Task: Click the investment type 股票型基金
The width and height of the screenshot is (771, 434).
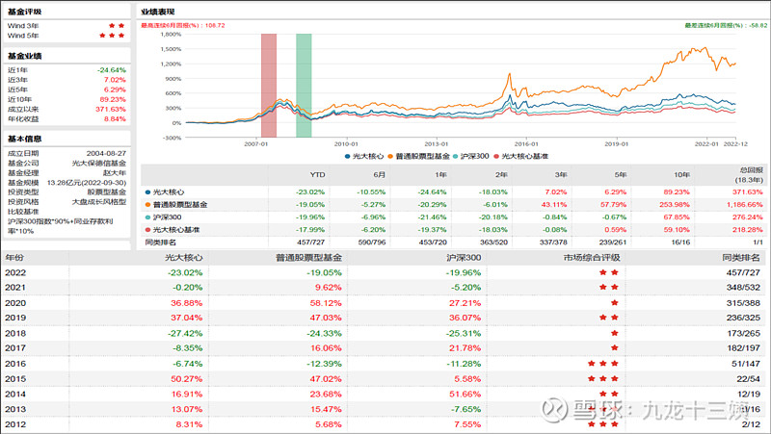Action: (107, 191)
